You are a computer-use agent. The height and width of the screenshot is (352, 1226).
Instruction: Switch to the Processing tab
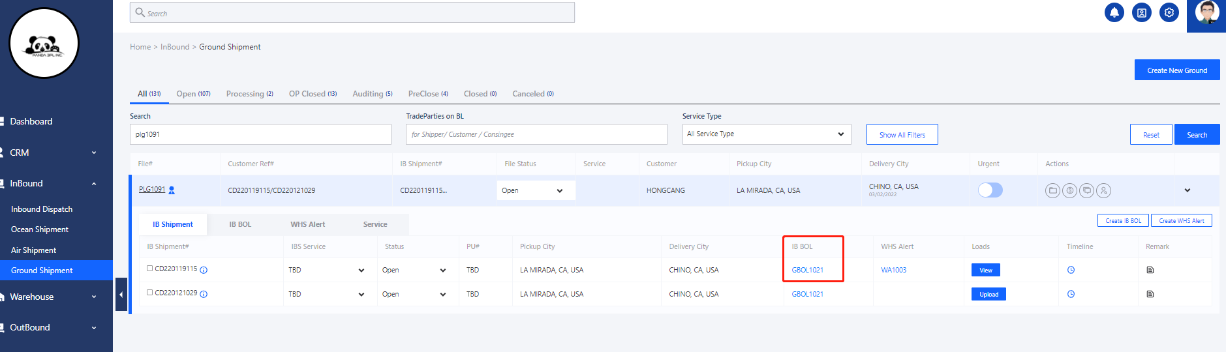click(x=249, y=94)
